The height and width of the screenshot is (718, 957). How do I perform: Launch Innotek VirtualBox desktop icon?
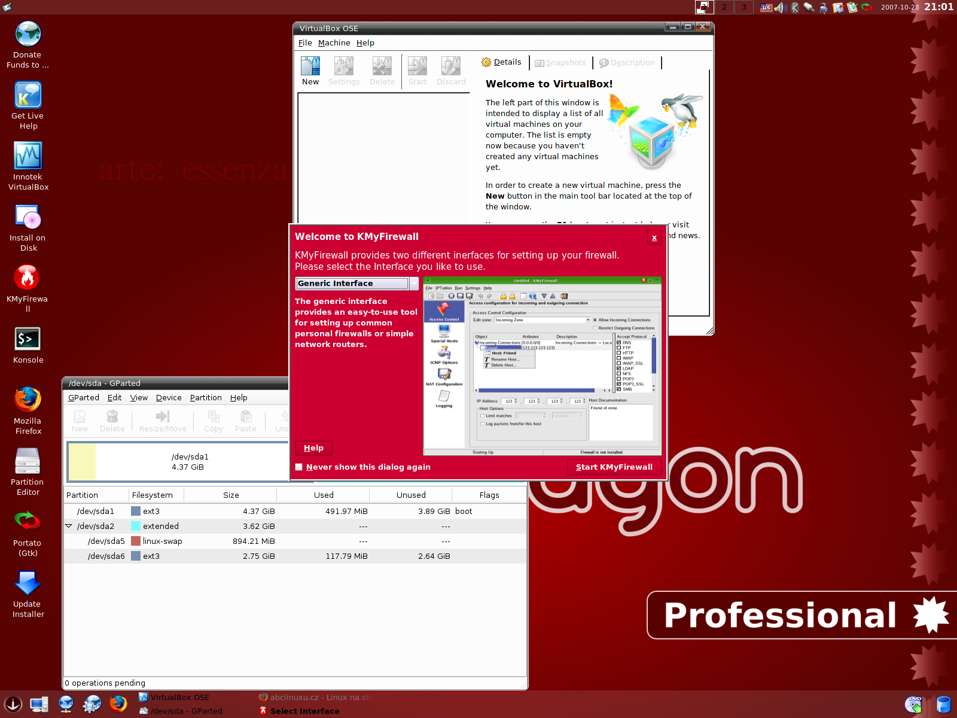(28, 167)
